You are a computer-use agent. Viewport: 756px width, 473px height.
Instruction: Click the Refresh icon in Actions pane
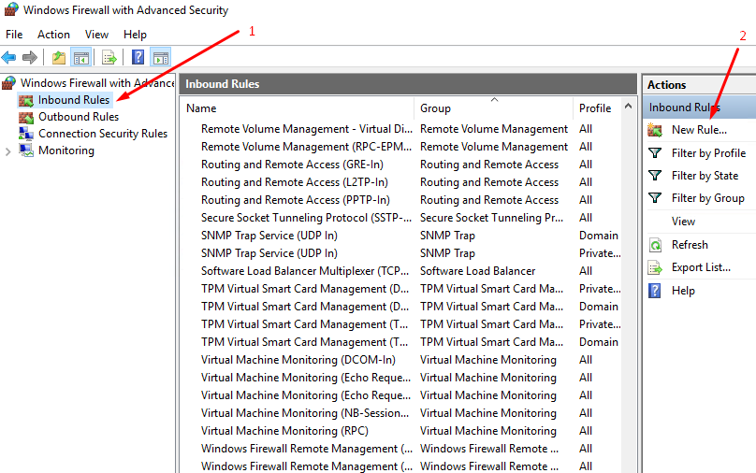pos(655,245)
